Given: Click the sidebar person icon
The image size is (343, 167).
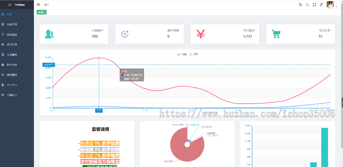Looking at the screenshot, I should 3,85.
